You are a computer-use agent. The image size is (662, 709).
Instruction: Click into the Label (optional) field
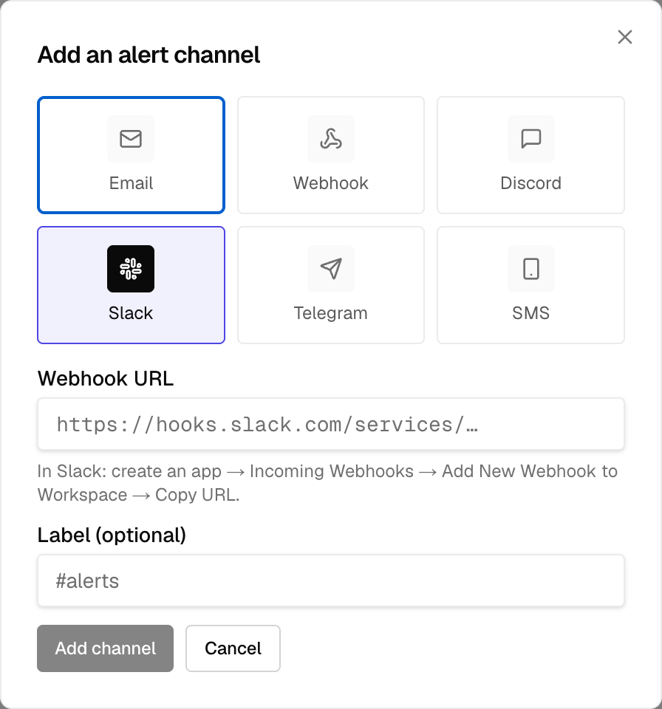point(331,580)
